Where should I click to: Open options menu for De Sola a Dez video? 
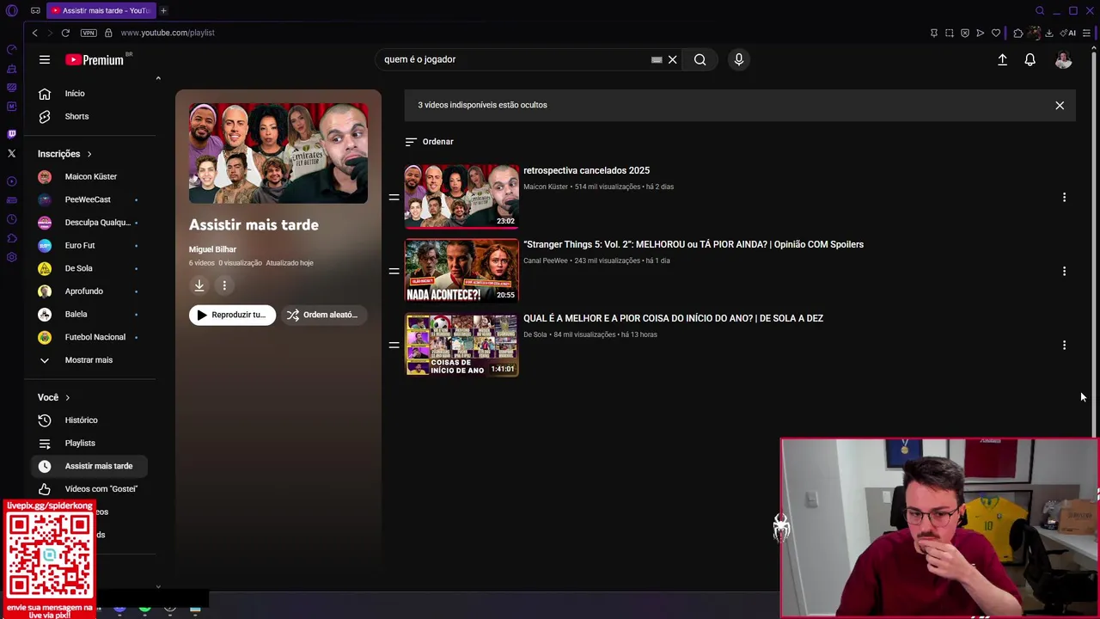click(x=1064, y=345)
